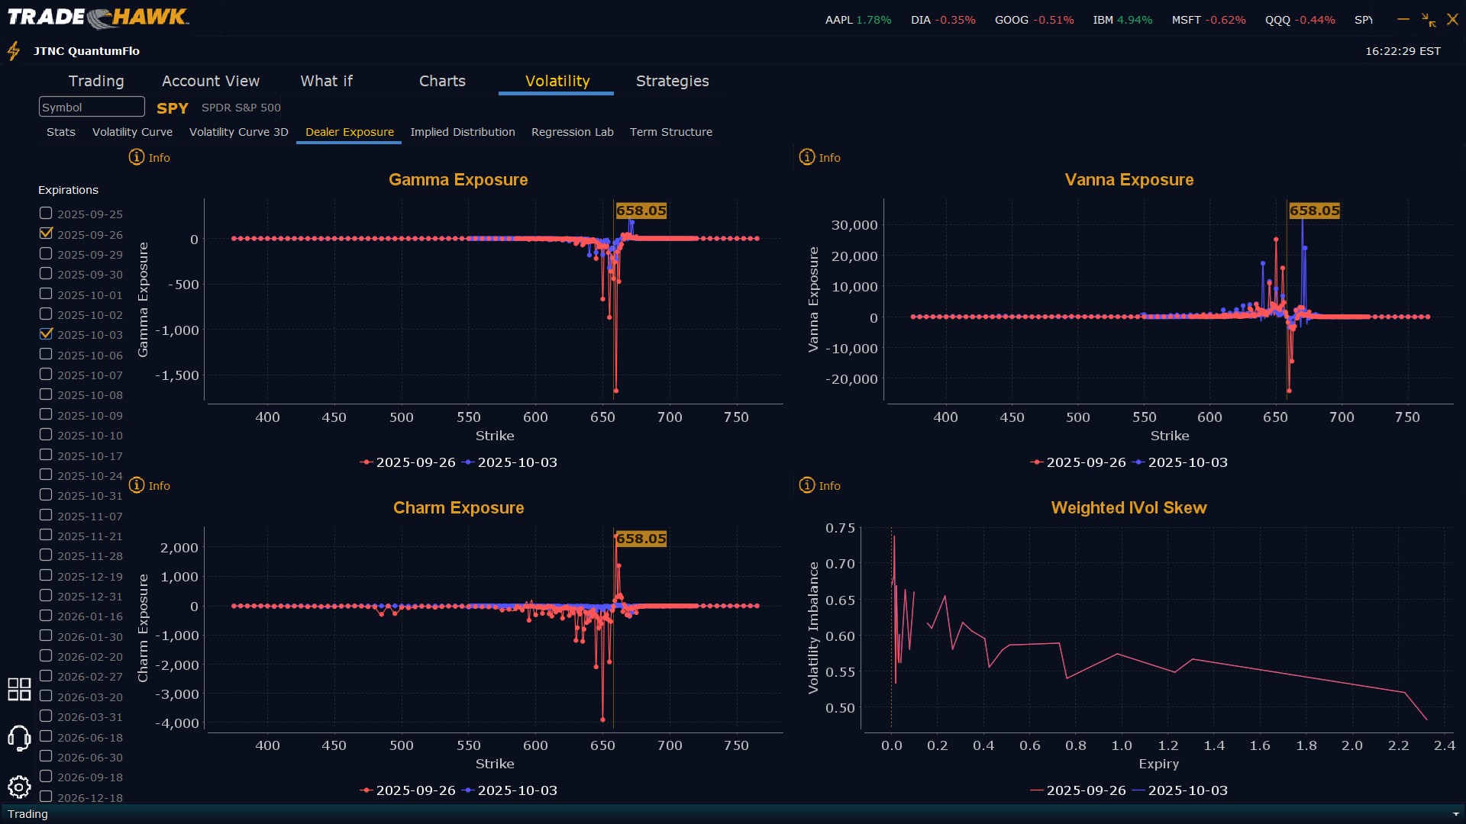Uncheck the 2025-10-03 expiration checkbox

(46, 334)
